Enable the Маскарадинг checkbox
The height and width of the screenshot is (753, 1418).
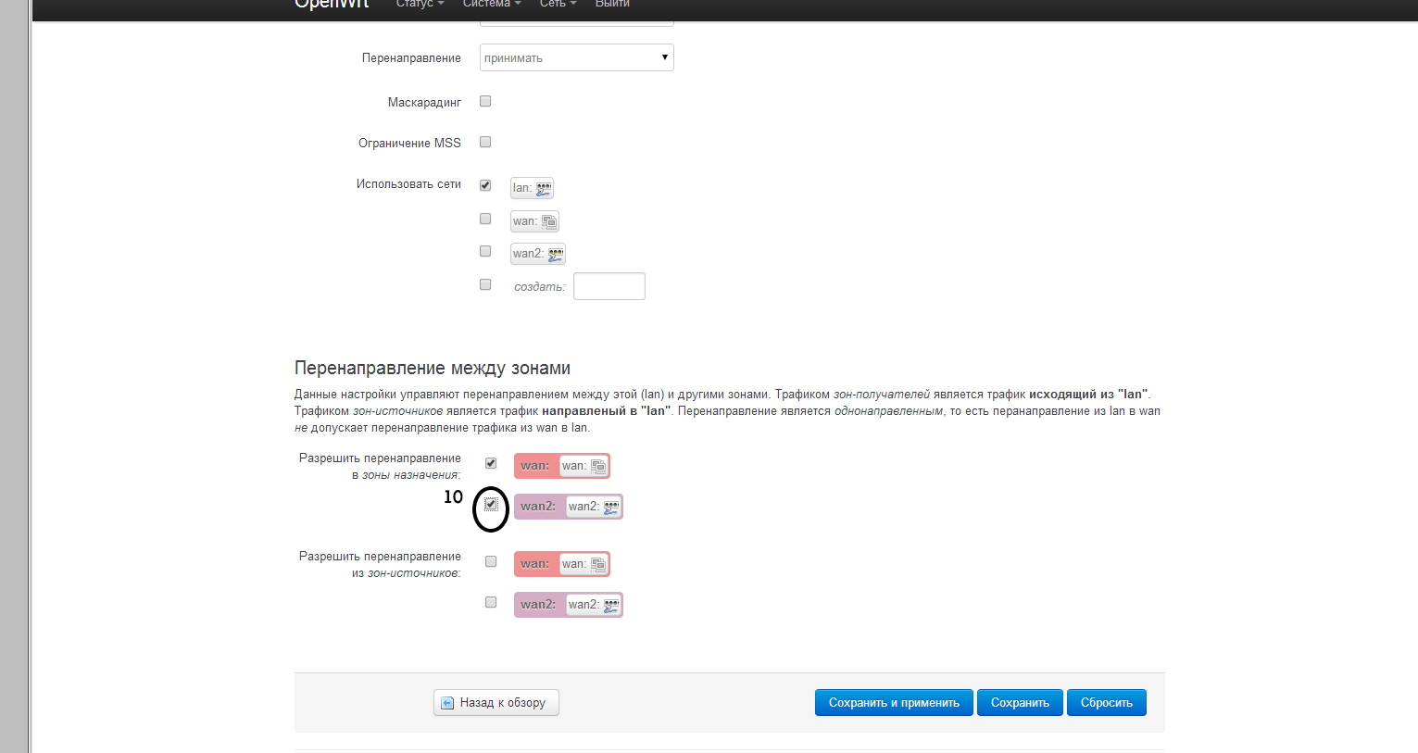(485, 101)
